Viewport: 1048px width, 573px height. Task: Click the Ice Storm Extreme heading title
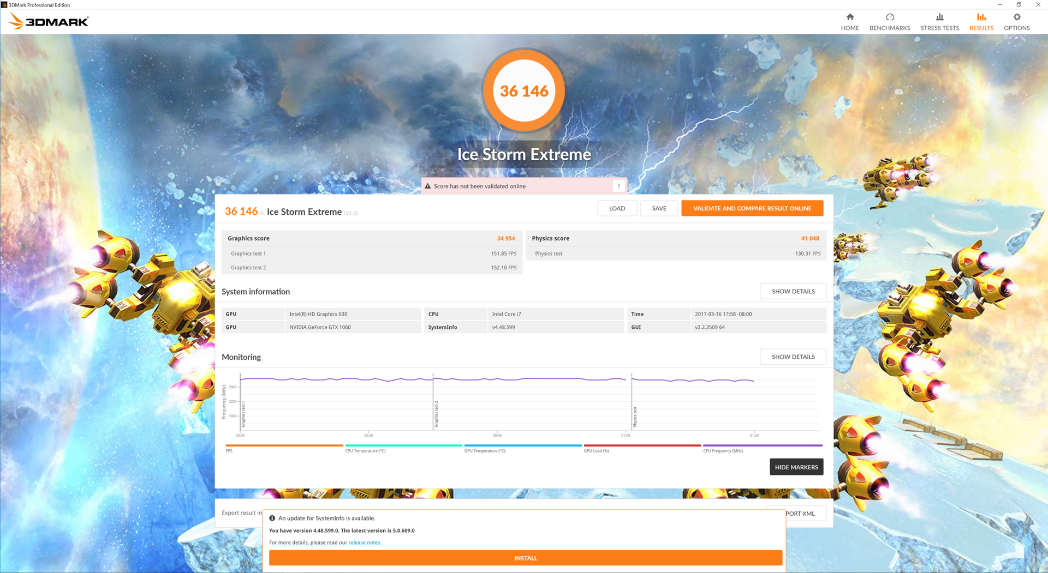524,154
